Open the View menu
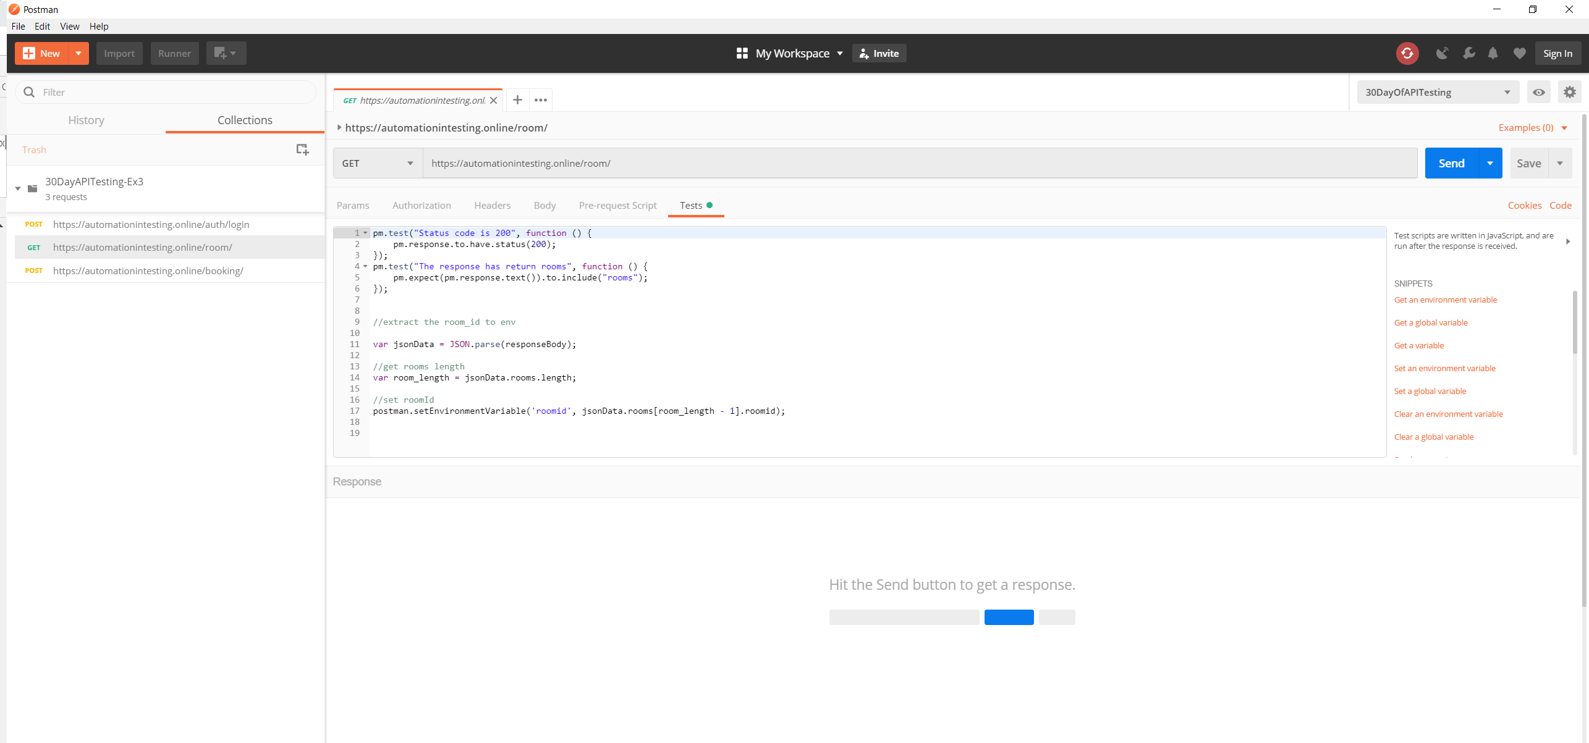 69,26
